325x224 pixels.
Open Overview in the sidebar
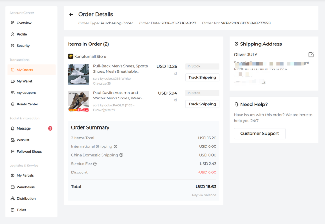tap(24, 23)
